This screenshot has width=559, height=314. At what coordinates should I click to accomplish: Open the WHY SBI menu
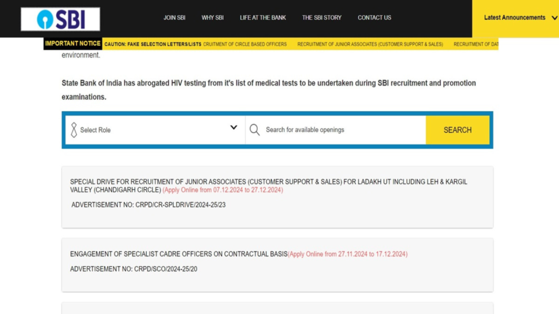(x=212, y=17)
